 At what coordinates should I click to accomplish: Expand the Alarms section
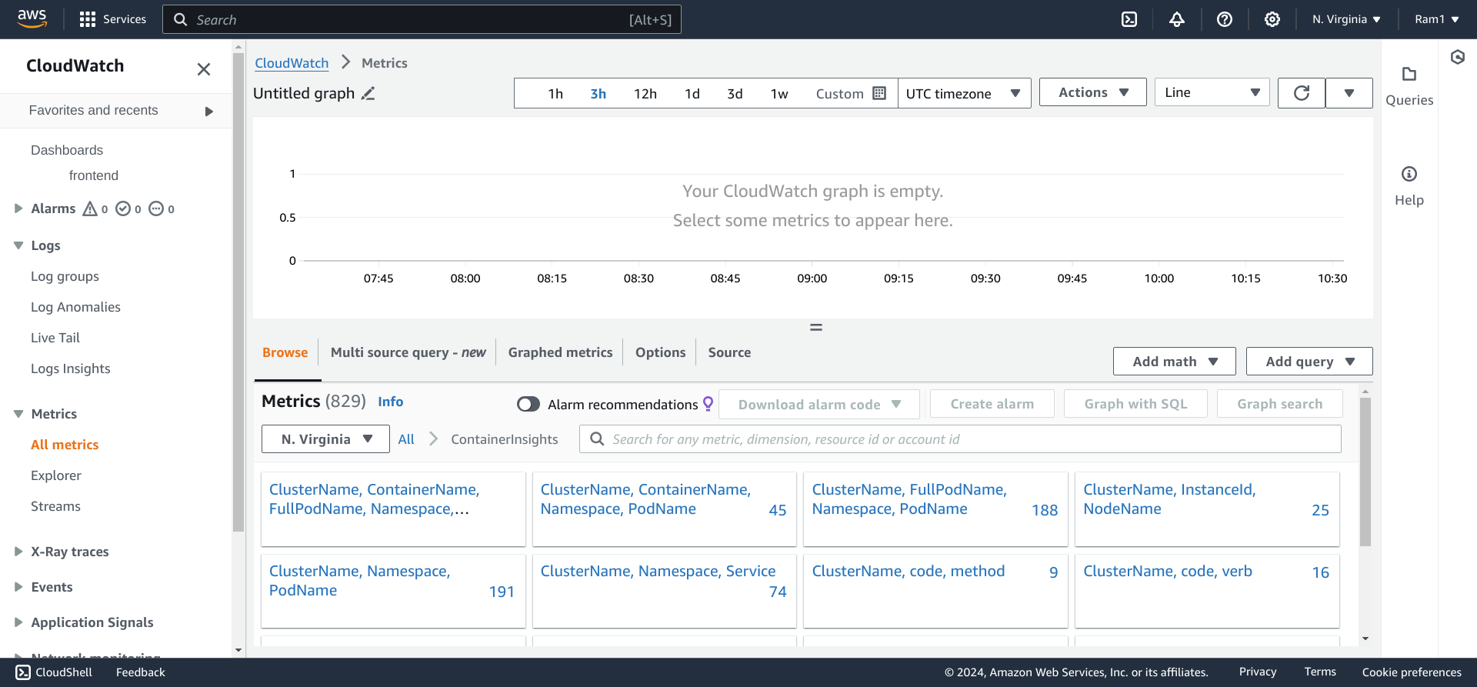(18, 208)
